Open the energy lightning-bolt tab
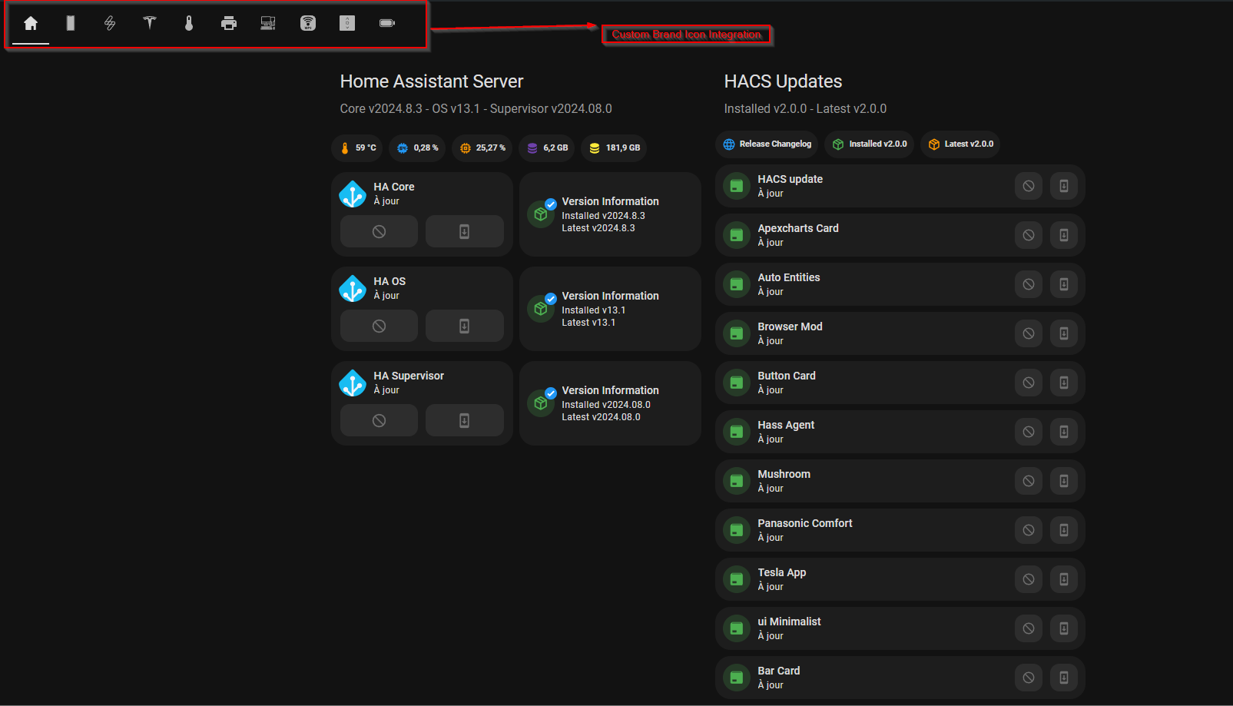This screenshot has width=1233, height=706. coord(110,23)
